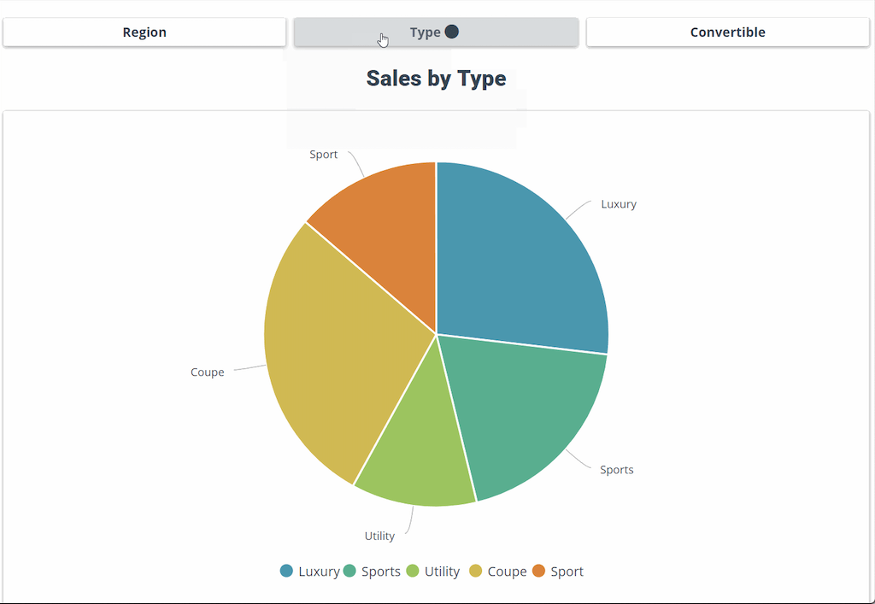
Task: Switch to the Region tab
Action: point(144,32)
